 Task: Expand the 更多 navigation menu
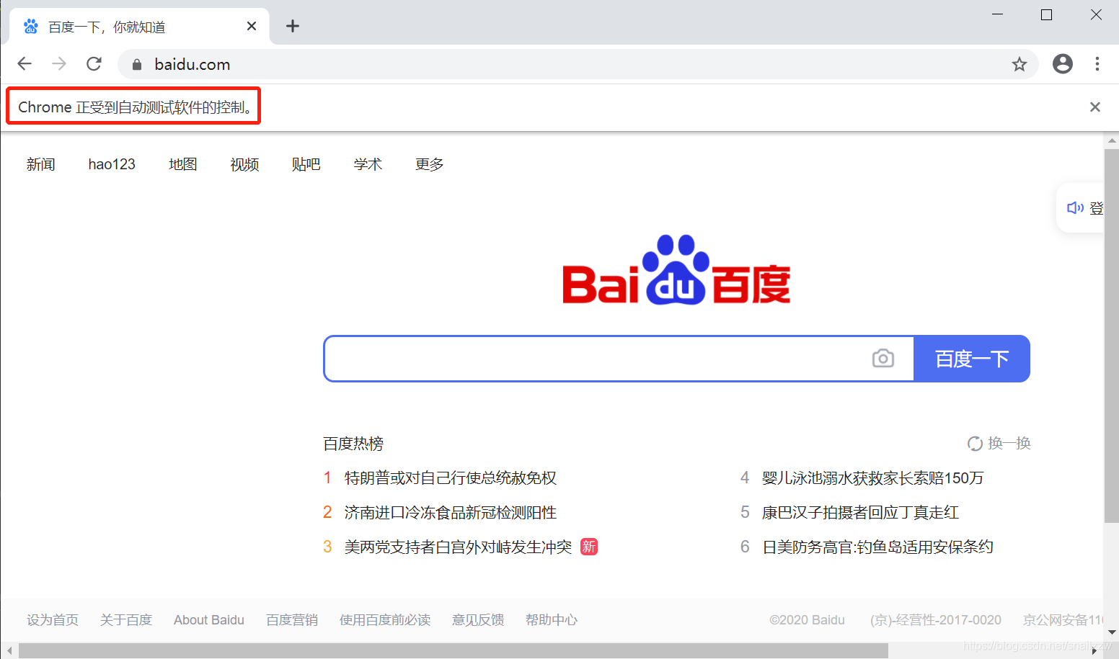pyautogui.click(x=430, y=164)
